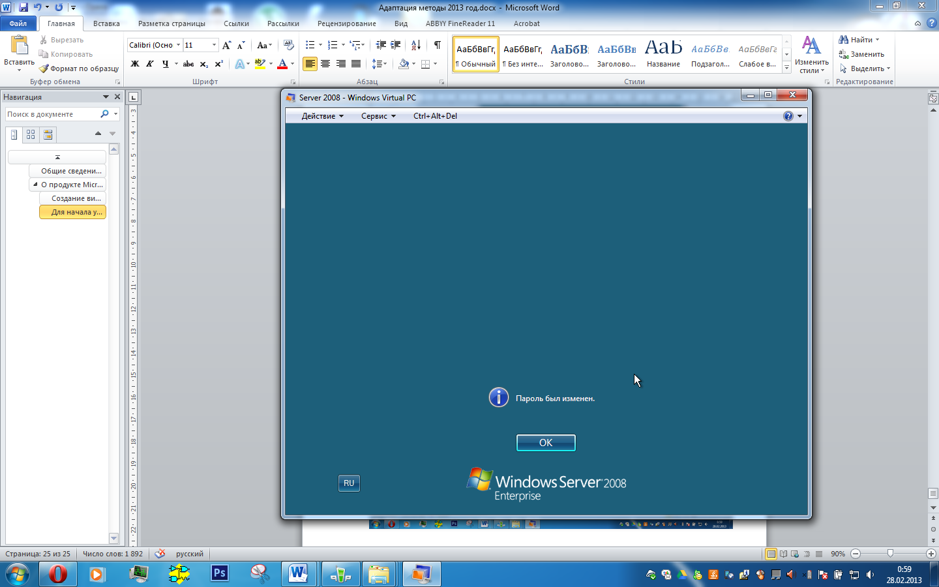939x587 pixels.
Task: Click the shading paint bucket icon
Action: [404, 64]
